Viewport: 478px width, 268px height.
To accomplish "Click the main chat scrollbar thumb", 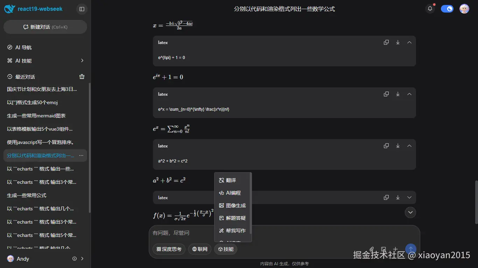I will coord(476,202).
